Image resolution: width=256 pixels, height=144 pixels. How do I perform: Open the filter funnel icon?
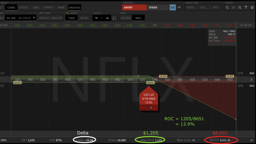pyautogui.click(x=246, y=7)
